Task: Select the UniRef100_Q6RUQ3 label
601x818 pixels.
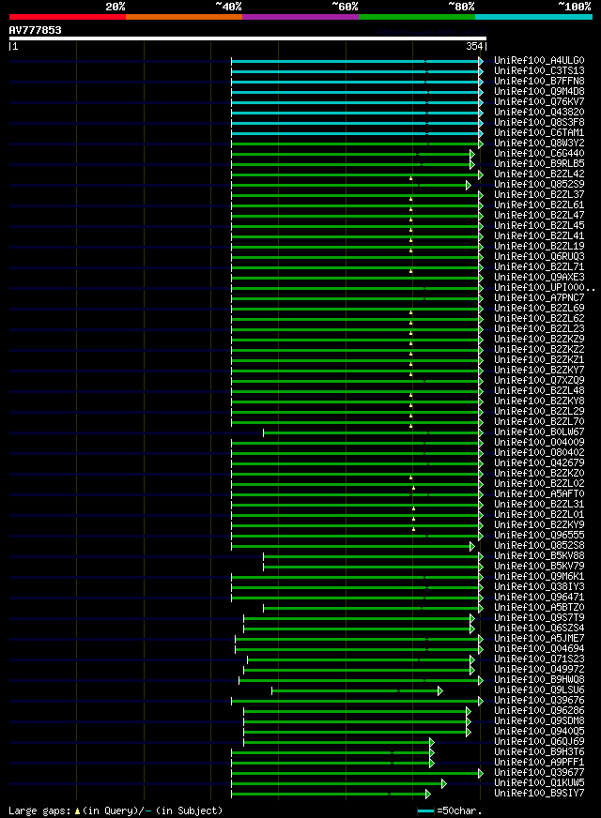Action: (x=539, y=257)
